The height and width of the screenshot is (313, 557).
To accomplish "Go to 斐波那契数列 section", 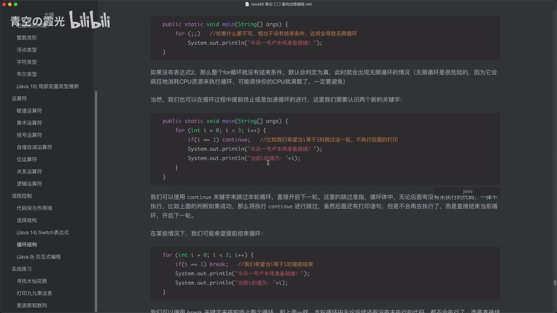I will pos(32,306).
